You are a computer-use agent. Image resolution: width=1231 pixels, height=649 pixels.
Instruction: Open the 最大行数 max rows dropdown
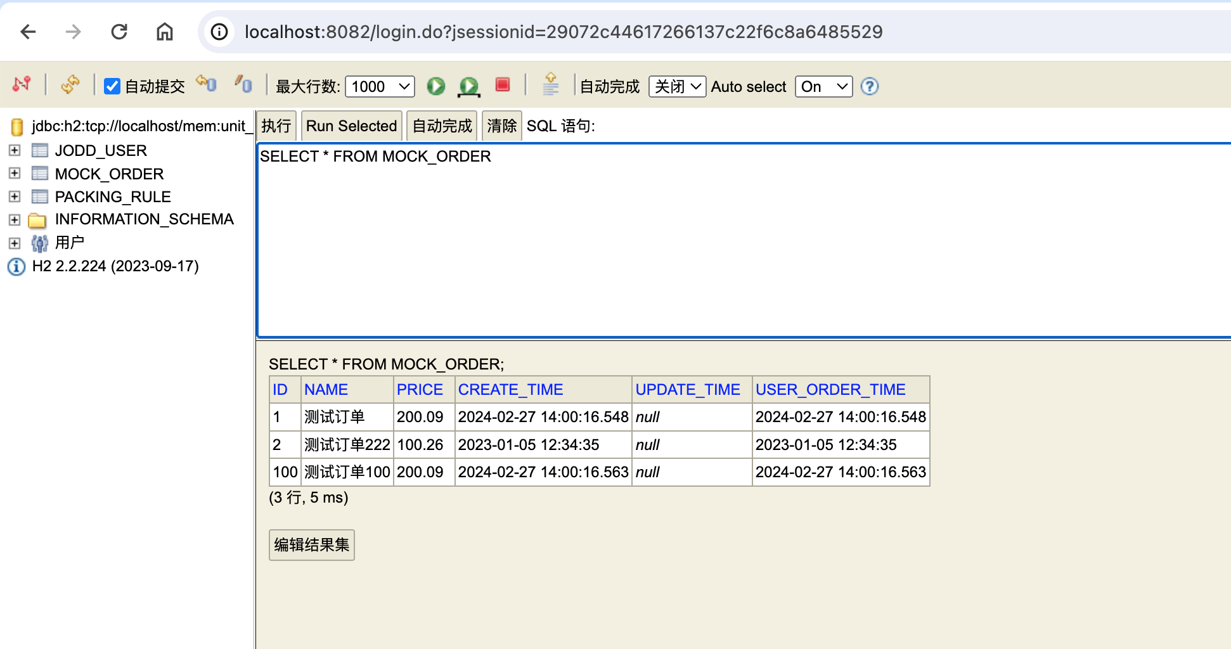(x=380, y=86)
